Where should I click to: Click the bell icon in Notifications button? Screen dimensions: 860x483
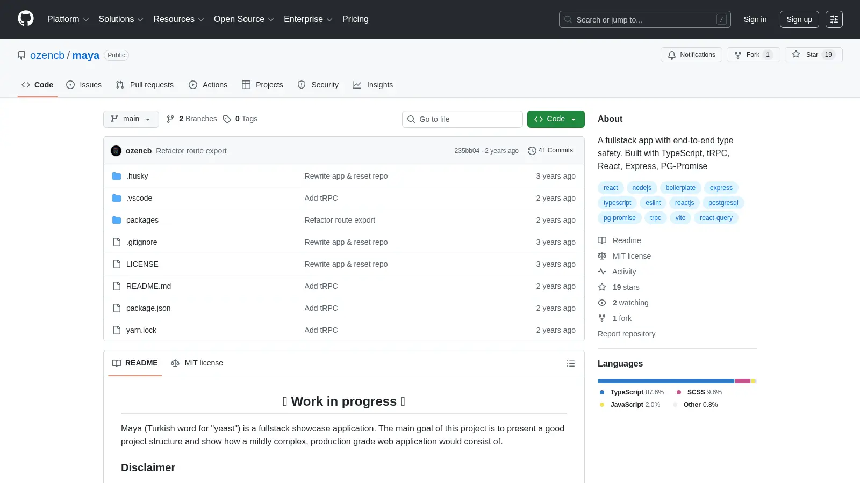click(x=672, y=55)
